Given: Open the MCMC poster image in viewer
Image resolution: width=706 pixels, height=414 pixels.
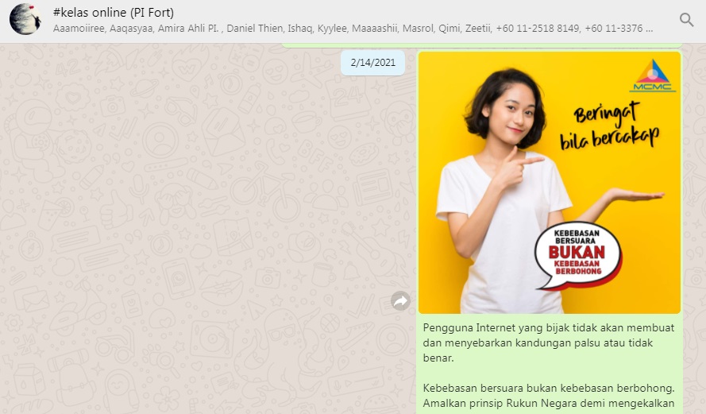Looking at the screenshot, I should [x=550, y=183].
